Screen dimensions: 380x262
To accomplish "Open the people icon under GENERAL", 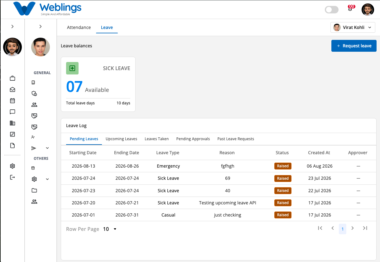I will coord(34,105).
